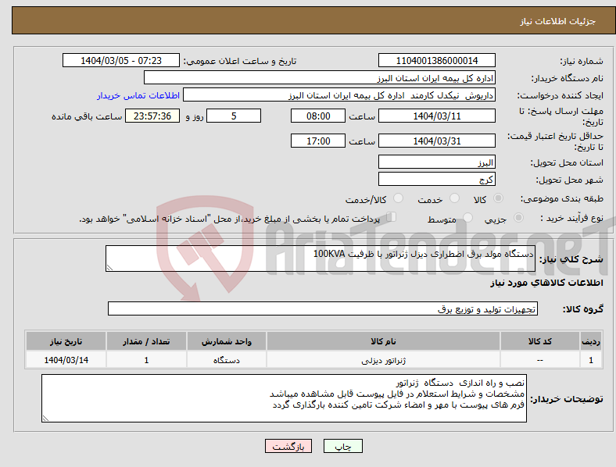This screenshot has height=467, width=616.
Task: Click the goods group field تجهیزات تولید و توزیع برق
Action: (323, 308)
